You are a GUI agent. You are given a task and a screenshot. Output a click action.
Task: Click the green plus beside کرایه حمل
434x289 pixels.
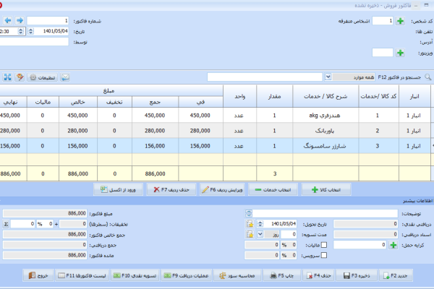pos(393,245)
